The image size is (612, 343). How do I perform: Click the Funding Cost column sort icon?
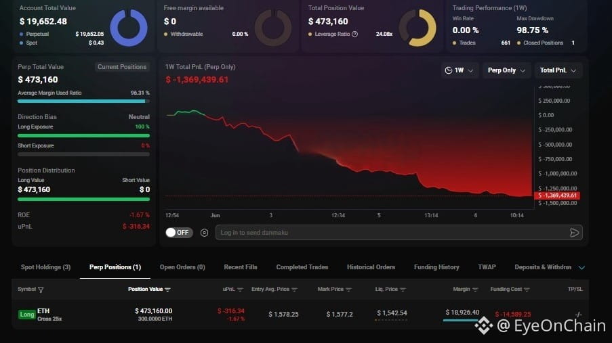(527, 290)
